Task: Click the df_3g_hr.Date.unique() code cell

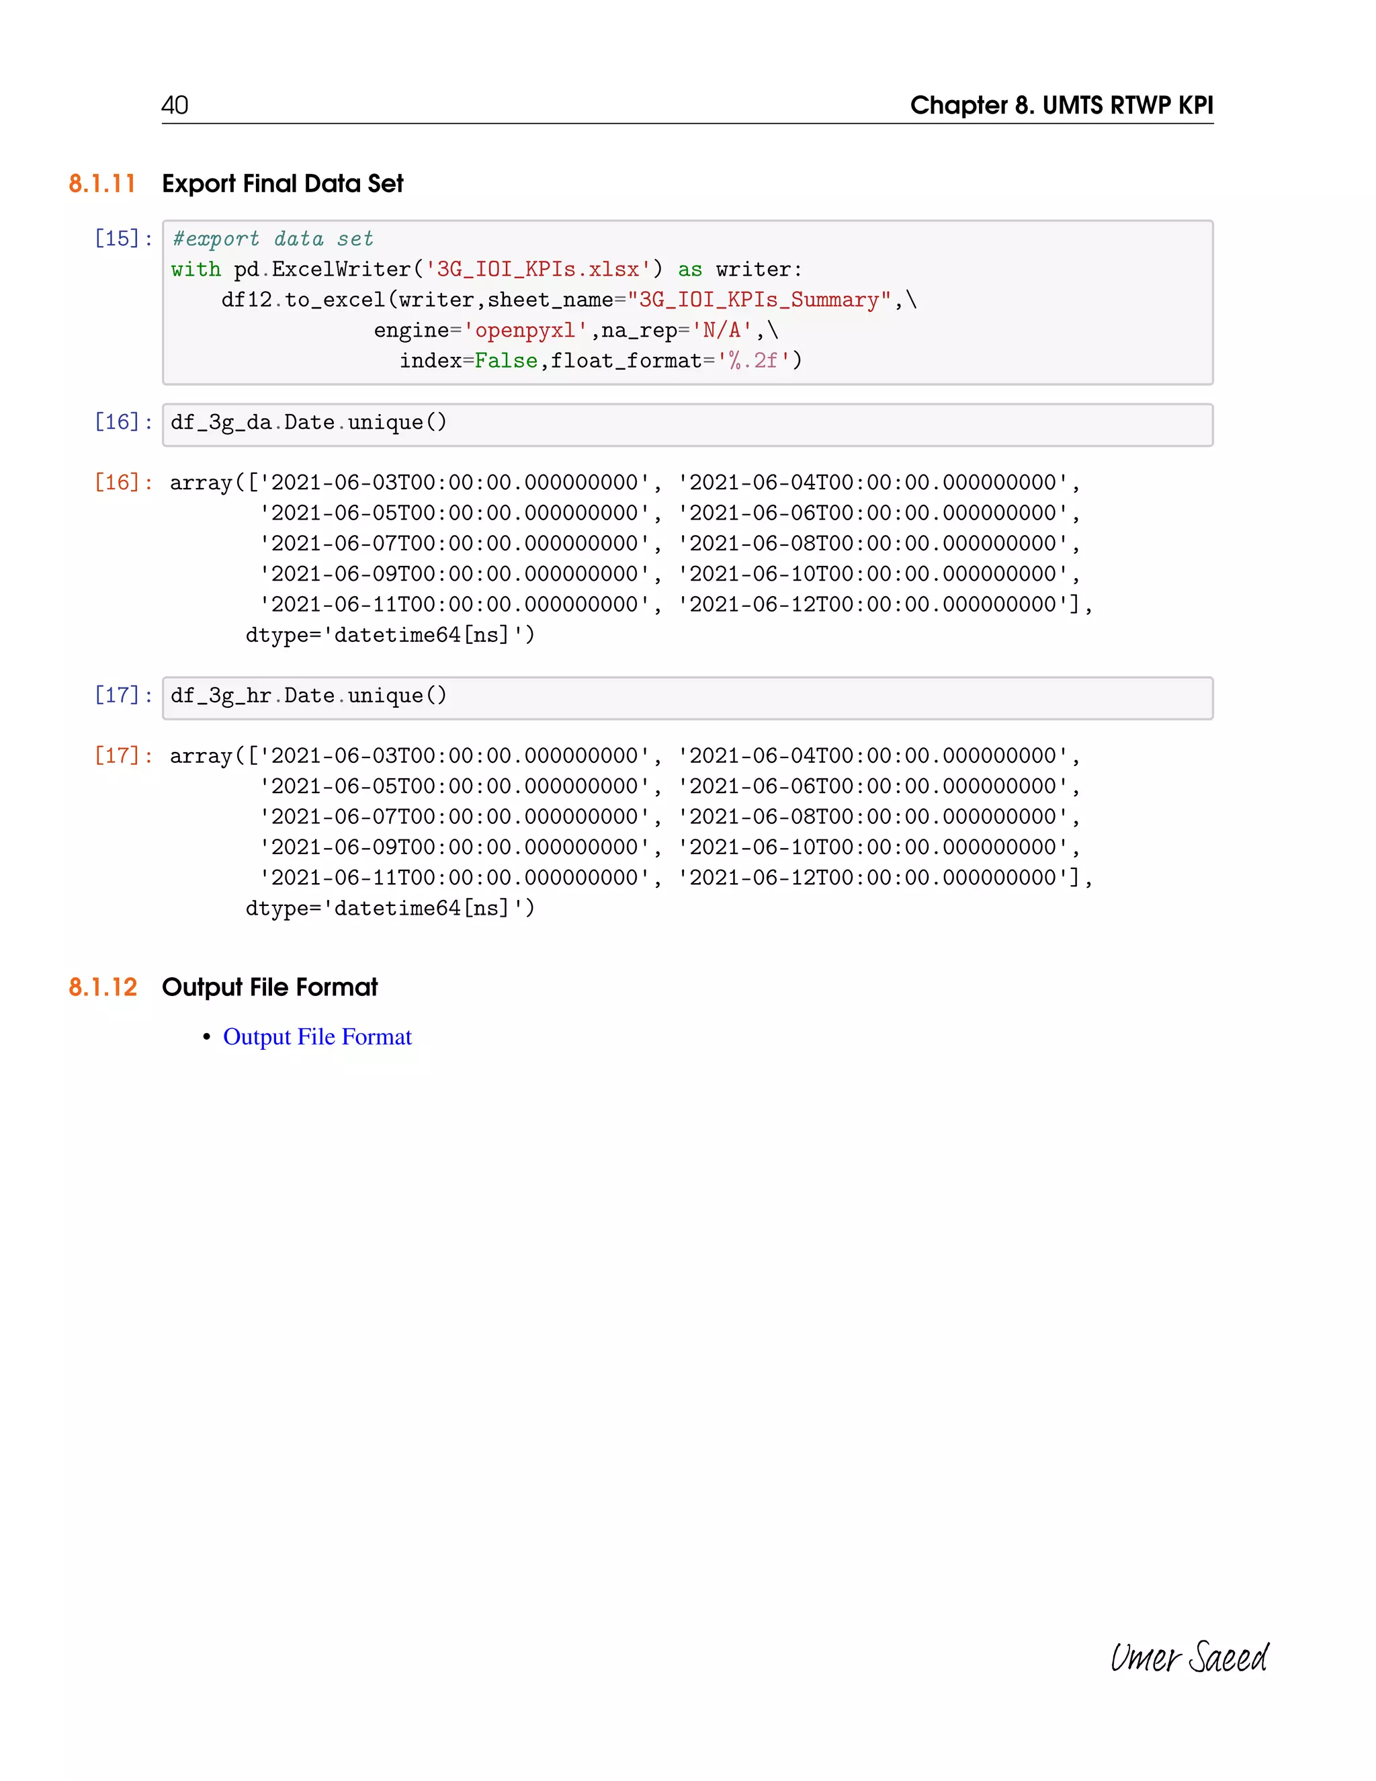Action: point(687,697)
